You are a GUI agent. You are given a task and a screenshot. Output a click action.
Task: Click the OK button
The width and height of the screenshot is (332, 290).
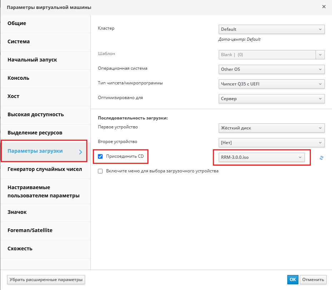click(x=293, y=280)
